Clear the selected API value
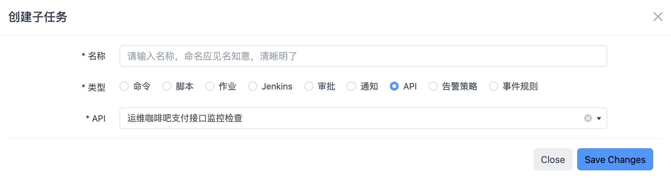The height and width of the screenshot is (187, 671). (x=588, y=118)
